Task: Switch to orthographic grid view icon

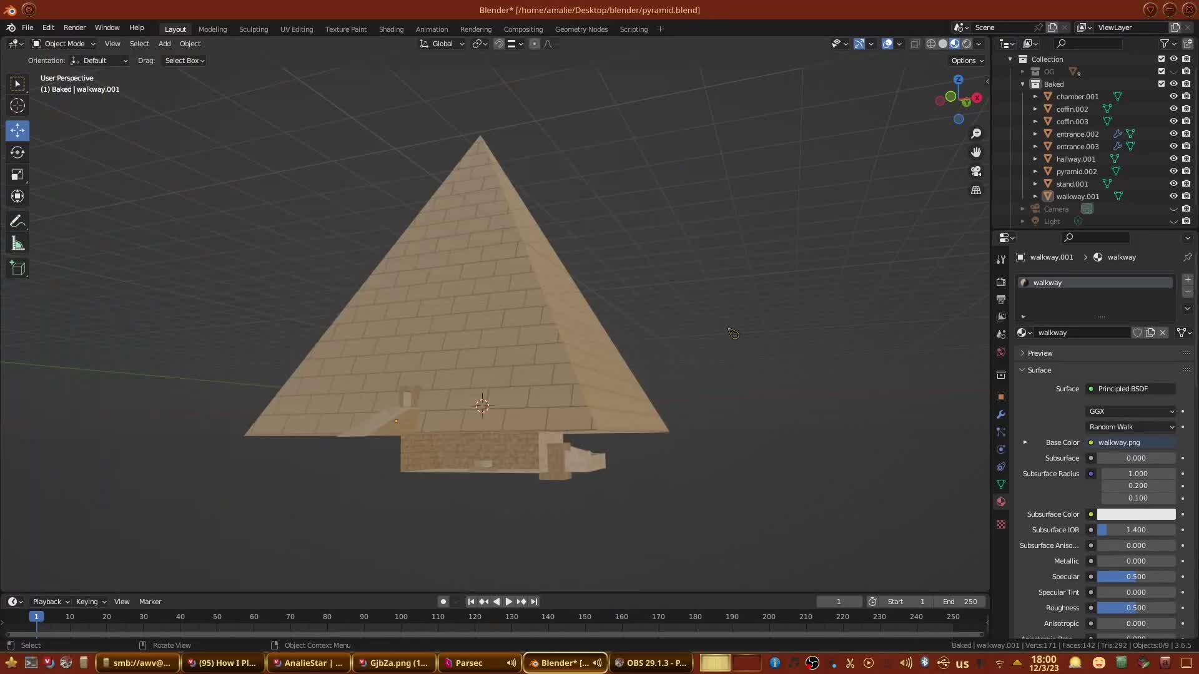Action: pos(976,190)
